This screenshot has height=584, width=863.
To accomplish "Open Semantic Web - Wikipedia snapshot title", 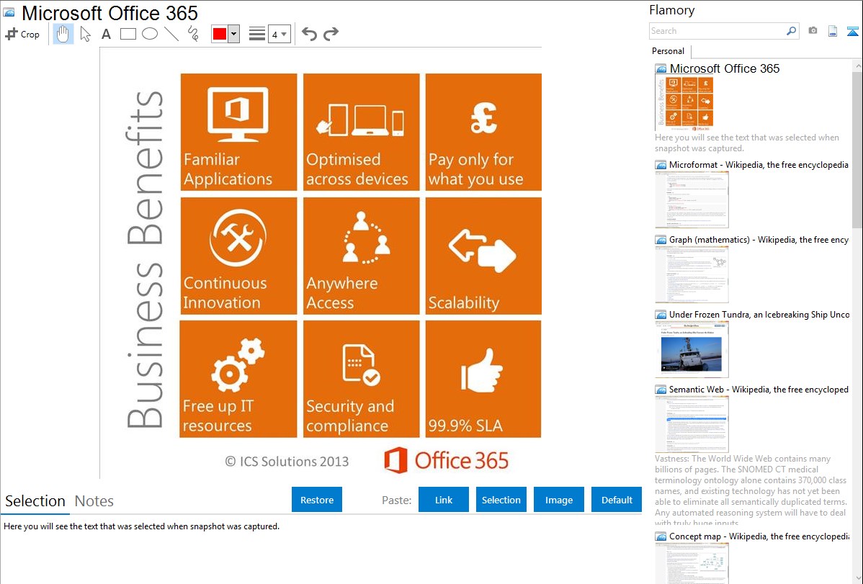I will pyautogui.click(x=759, y=389).
